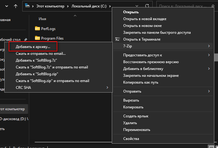
Task: Click the up-arrow navigation button
Action: pyautogui.click(x=15, y=6)
